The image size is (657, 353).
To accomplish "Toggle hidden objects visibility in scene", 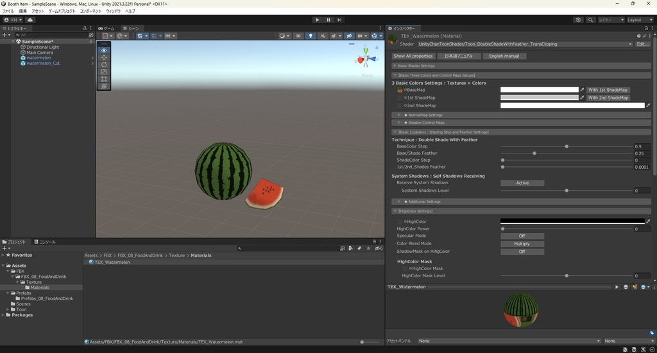I will click(x=349, y=36).
